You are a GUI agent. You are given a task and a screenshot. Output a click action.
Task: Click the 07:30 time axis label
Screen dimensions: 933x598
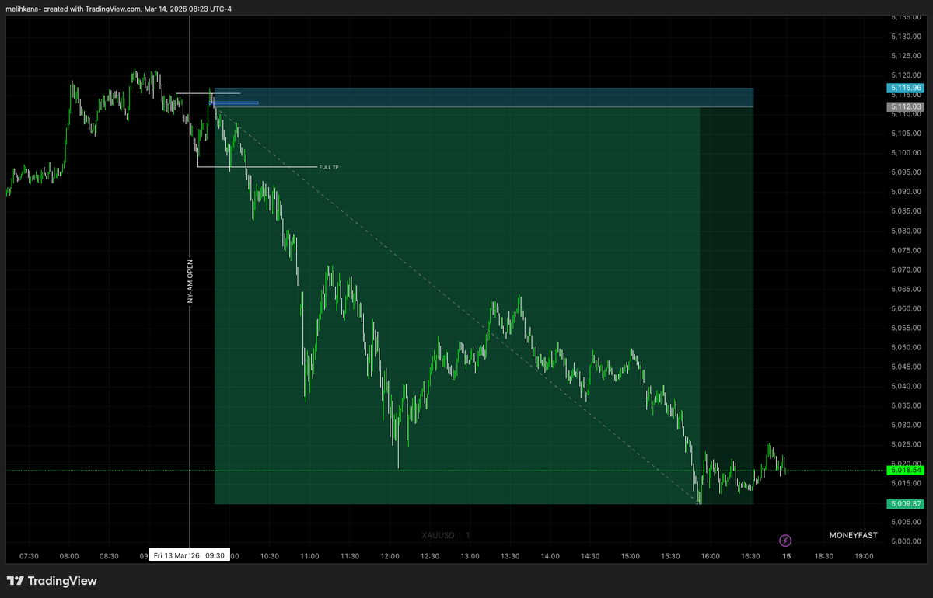[29, 556]
